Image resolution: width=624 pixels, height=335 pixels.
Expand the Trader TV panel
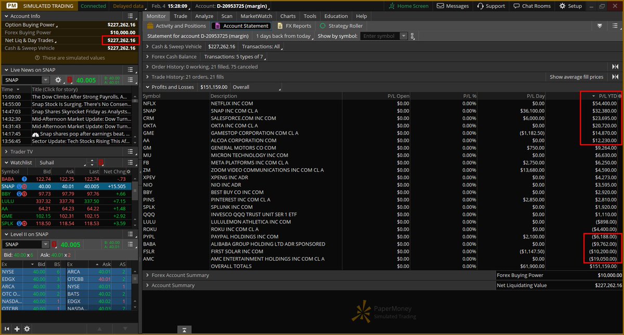point(6,152)
